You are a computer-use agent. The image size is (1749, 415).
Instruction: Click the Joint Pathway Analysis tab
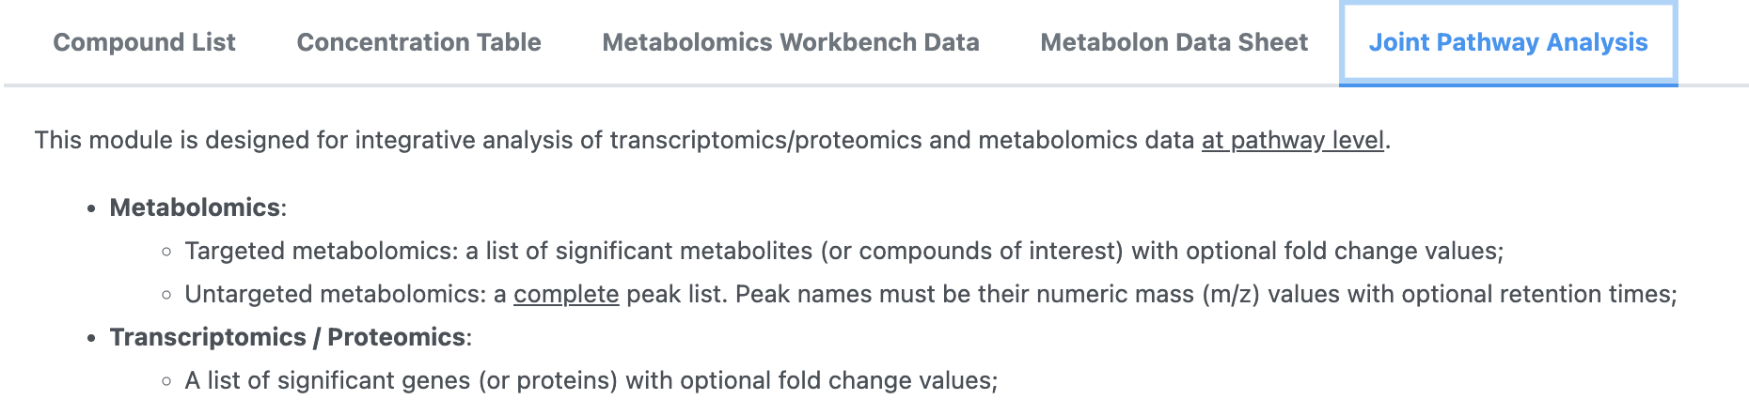point(1507,42)
